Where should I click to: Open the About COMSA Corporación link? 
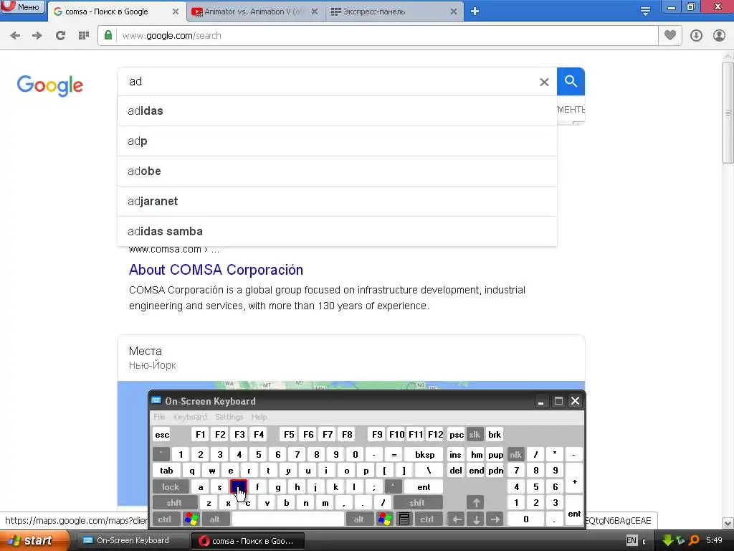(216, 270)
